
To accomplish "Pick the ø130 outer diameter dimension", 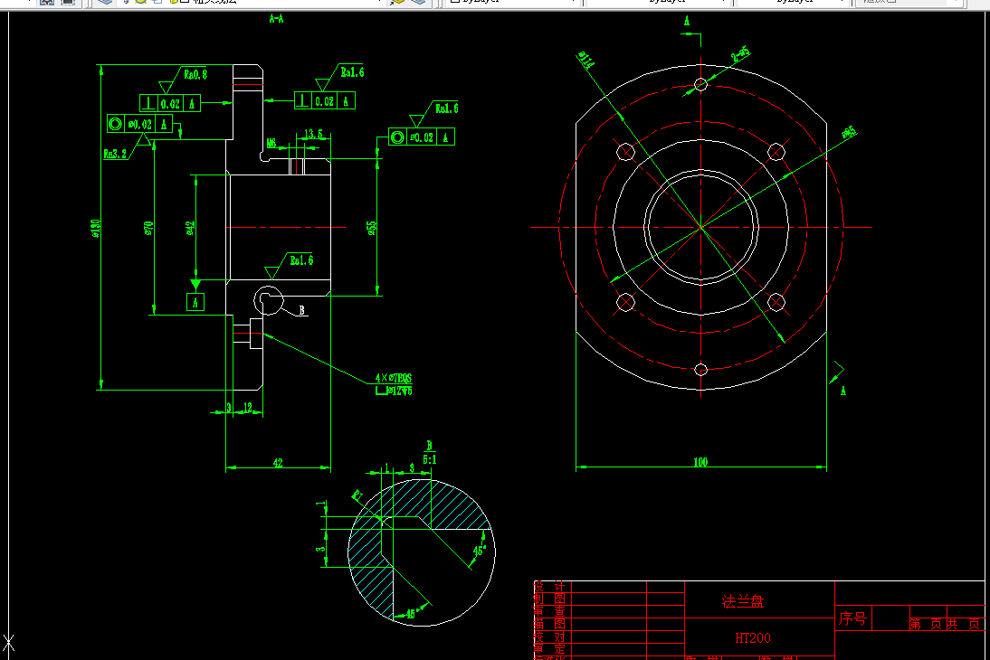I will click(95, 228).
